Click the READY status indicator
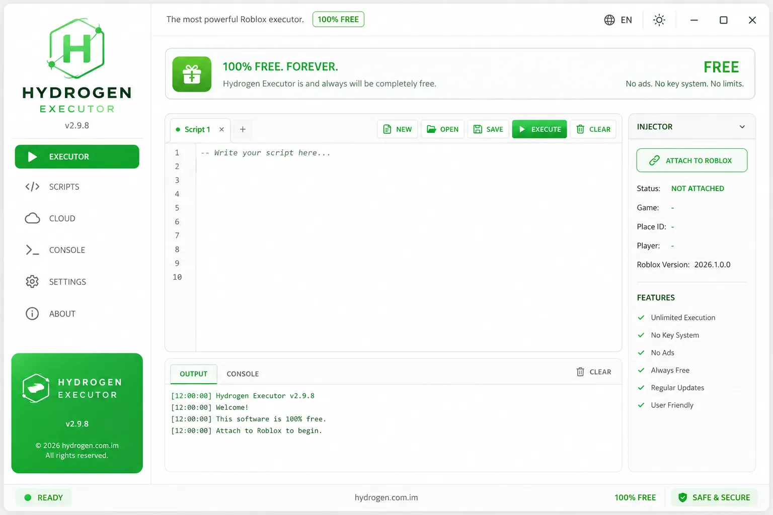773x515 pixels. click(x=43, y=498)
